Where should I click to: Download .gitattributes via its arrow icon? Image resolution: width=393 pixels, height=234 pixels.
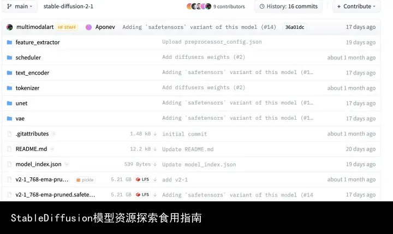tap(155, 134)
